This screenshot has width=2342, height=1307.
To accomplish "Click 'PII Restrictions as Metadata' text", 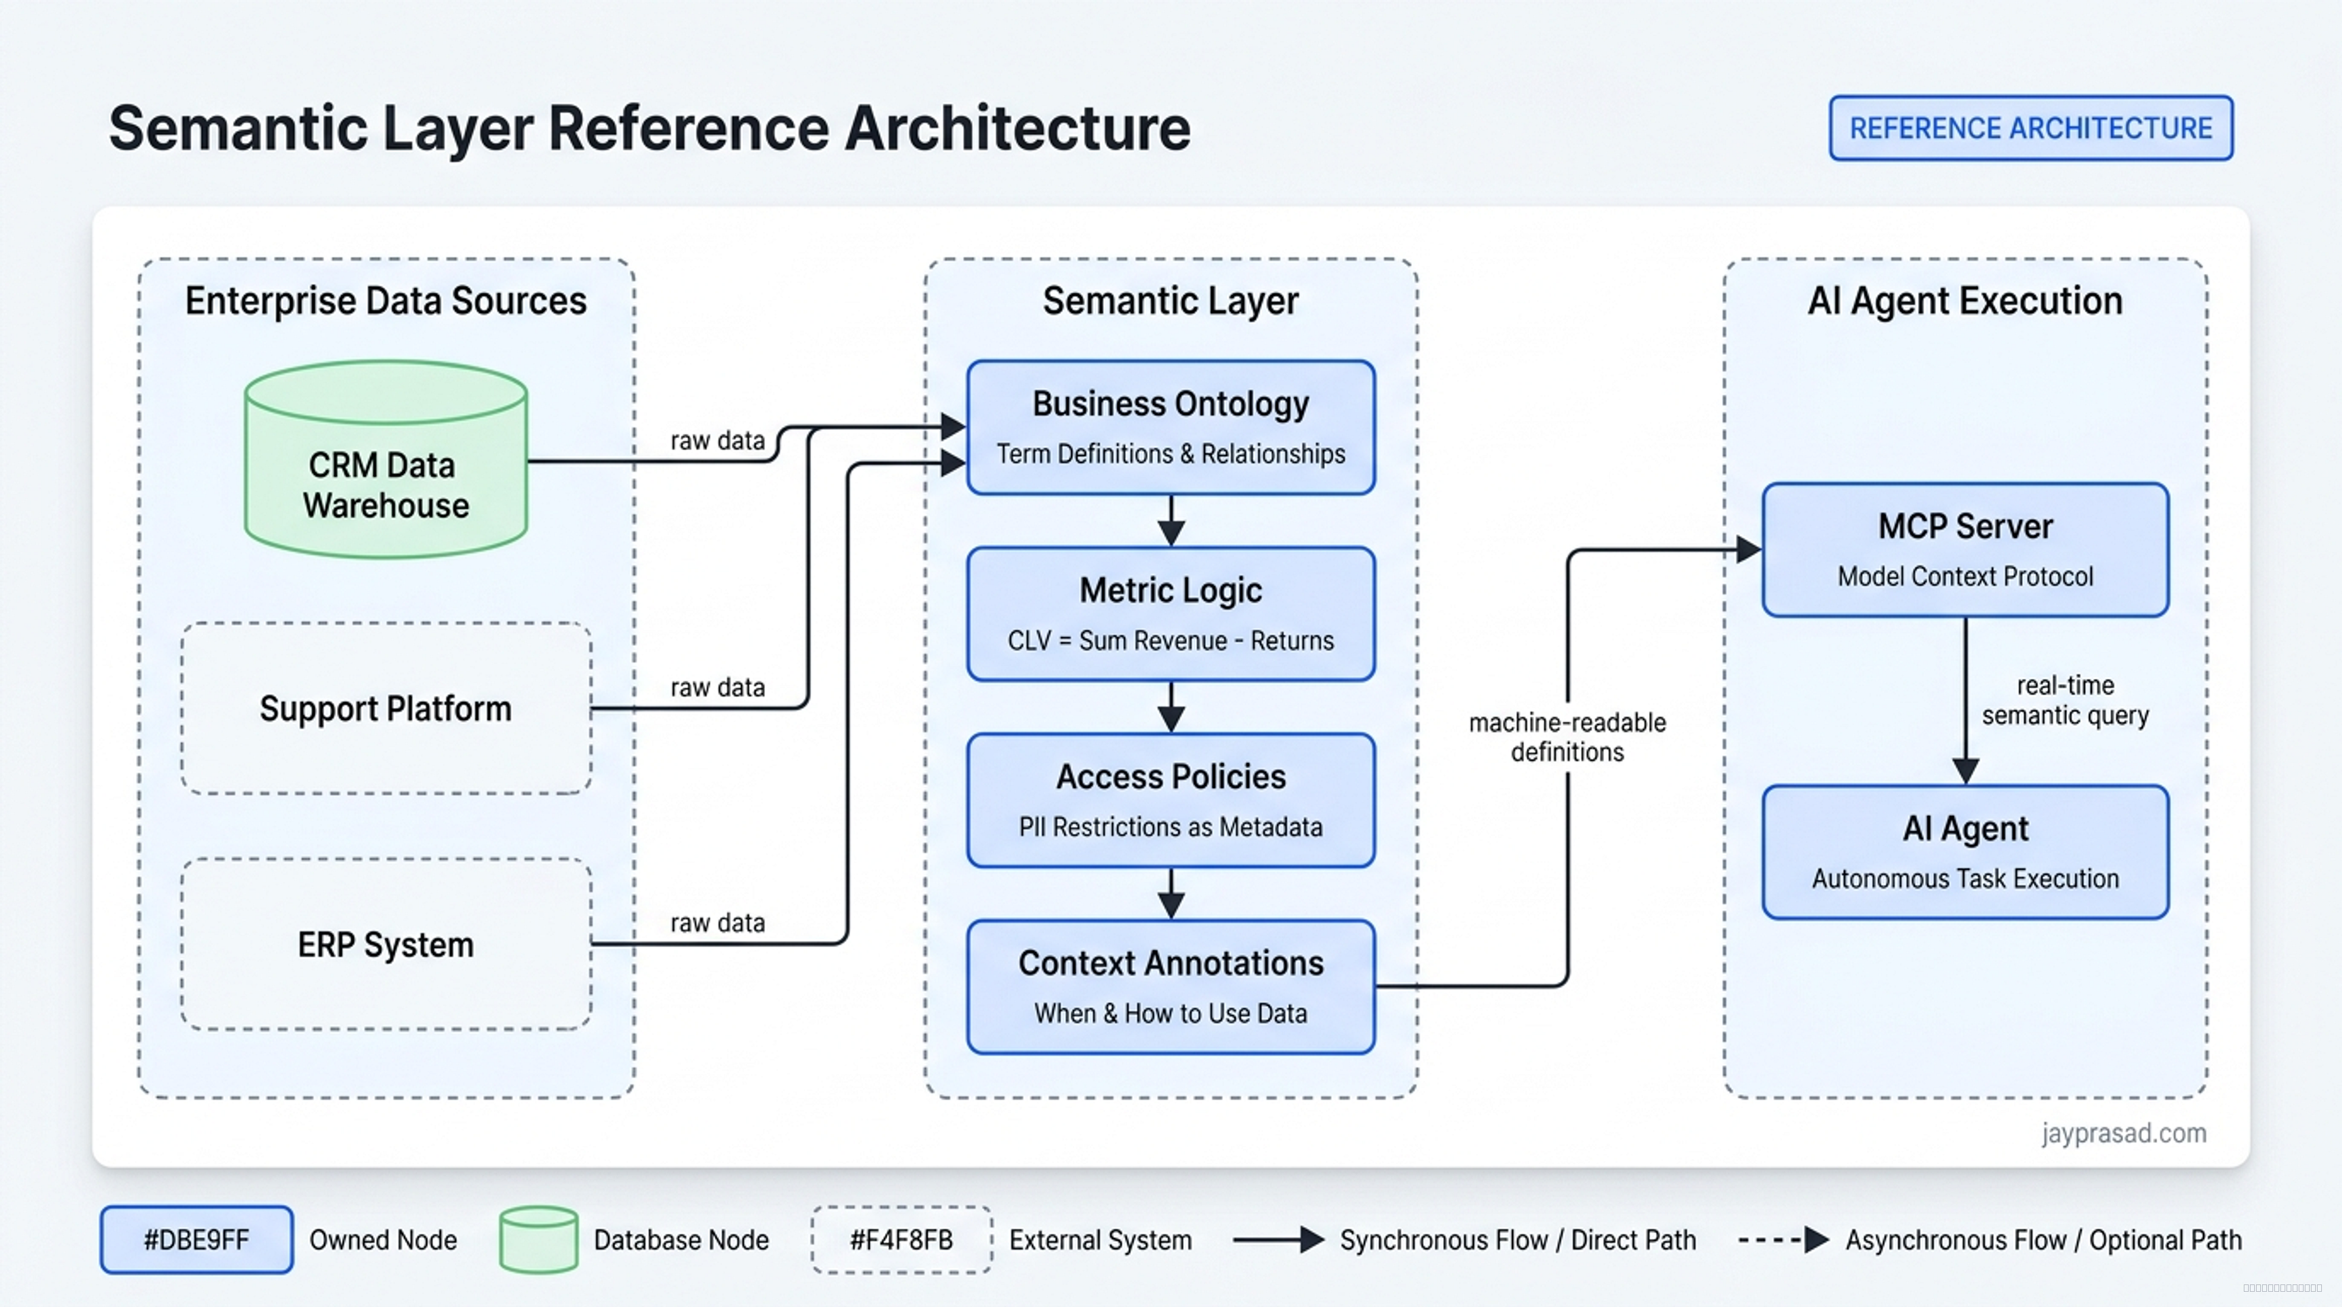I will click(x=1171, y=827).
